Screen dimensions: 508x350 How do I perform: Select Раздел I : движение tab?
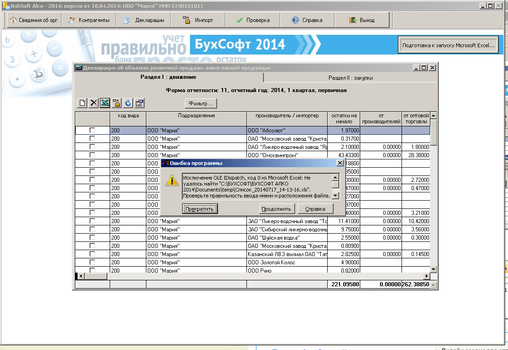168,77
